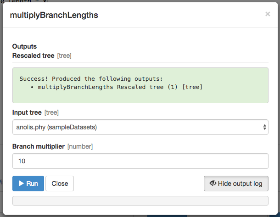This screenshot has height=217, width=280.
Task: Click the Outputs section heading
Action: [x=24, y=46]
